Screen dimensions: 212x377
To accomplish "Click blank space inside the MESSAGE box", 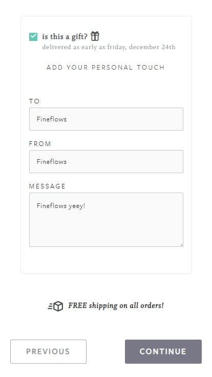I will (x=106, y=228).
